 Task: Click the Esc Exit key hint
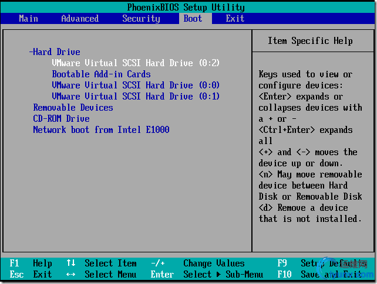tap(31, 274)
